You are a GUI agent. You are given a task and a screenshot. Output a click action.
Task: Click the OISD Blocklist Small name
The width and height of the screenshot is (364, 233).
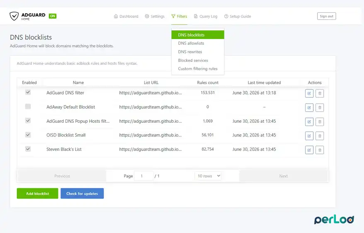[x=66, y=135]
